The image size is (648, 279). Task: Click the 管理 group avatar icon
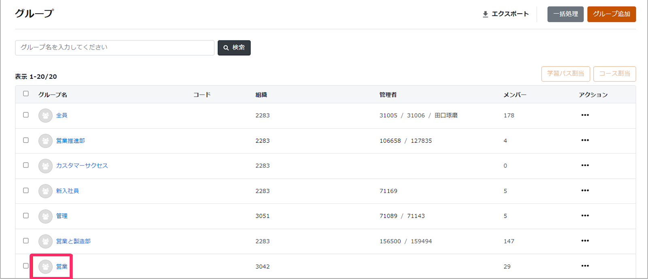[45, 216]
